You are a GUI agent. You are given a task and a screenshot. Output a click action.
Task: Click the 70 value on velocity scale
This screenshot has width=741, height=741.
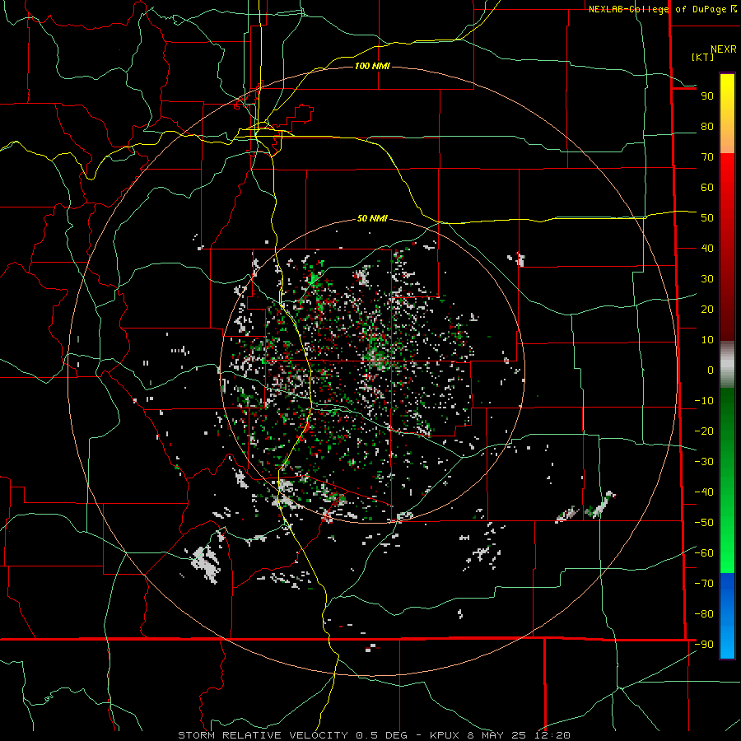point(707,157)
